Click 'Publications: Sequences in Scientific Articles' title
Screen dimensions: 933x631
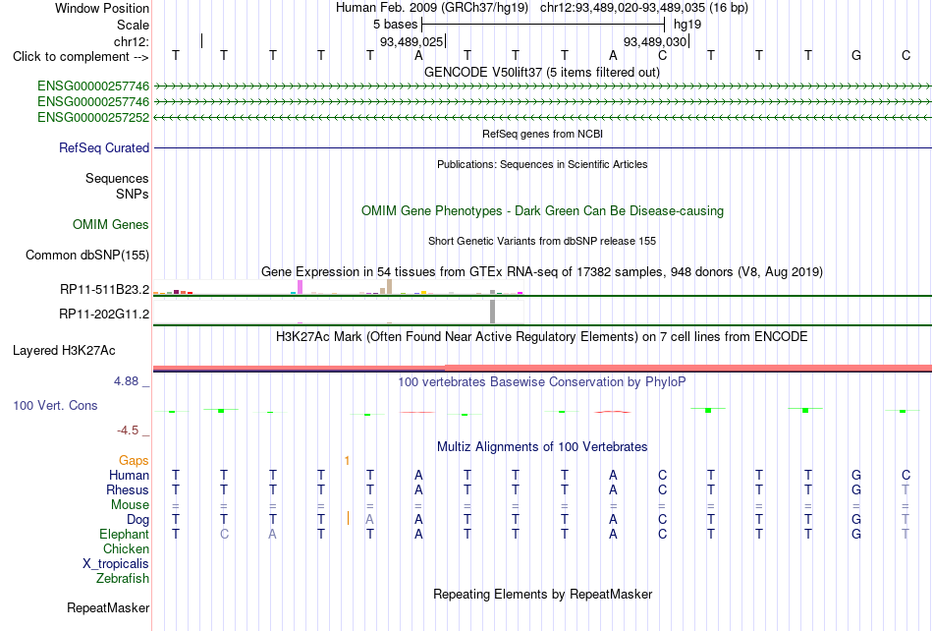tap(542, 164)
